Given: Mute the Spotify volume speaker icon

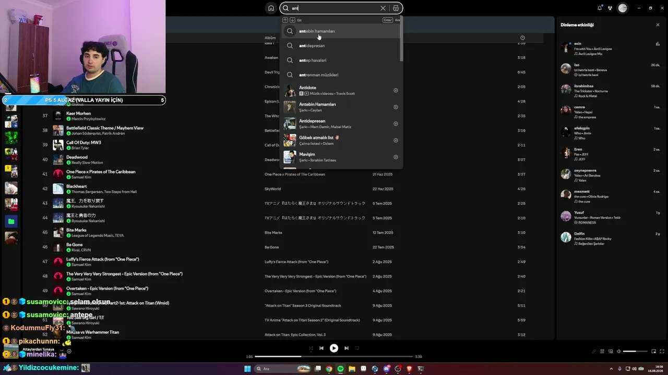Looking at the screenshot, I should point(619,352).
